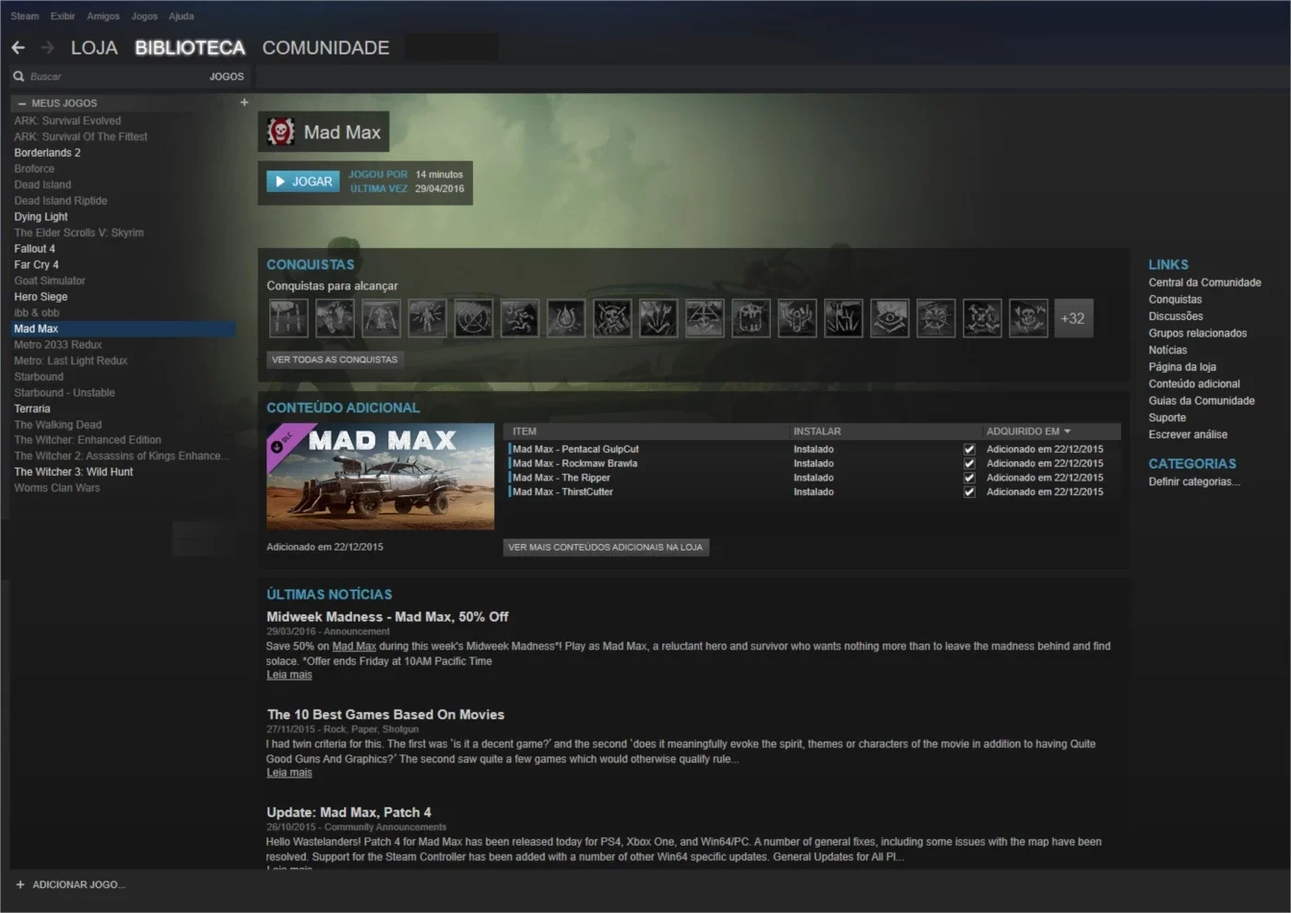The image size is (1291, 913).
Task: Open the last achievement icon before +32
Action: (1027, 318)
